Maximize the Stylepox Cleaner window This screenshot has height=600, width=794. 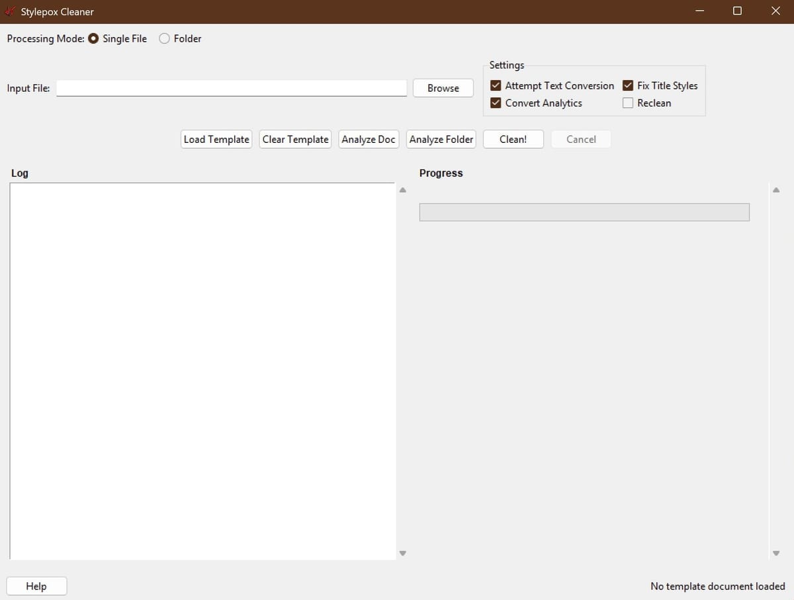[737, 11]
